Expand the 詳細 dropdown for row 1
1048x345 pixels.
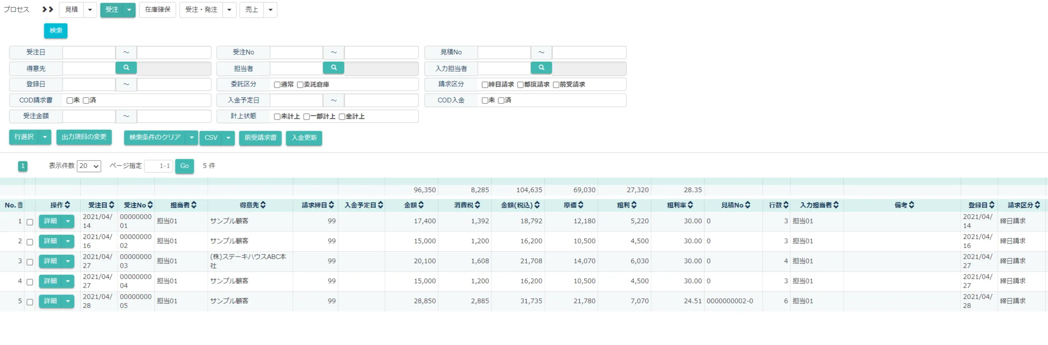(x=68, y=221)
